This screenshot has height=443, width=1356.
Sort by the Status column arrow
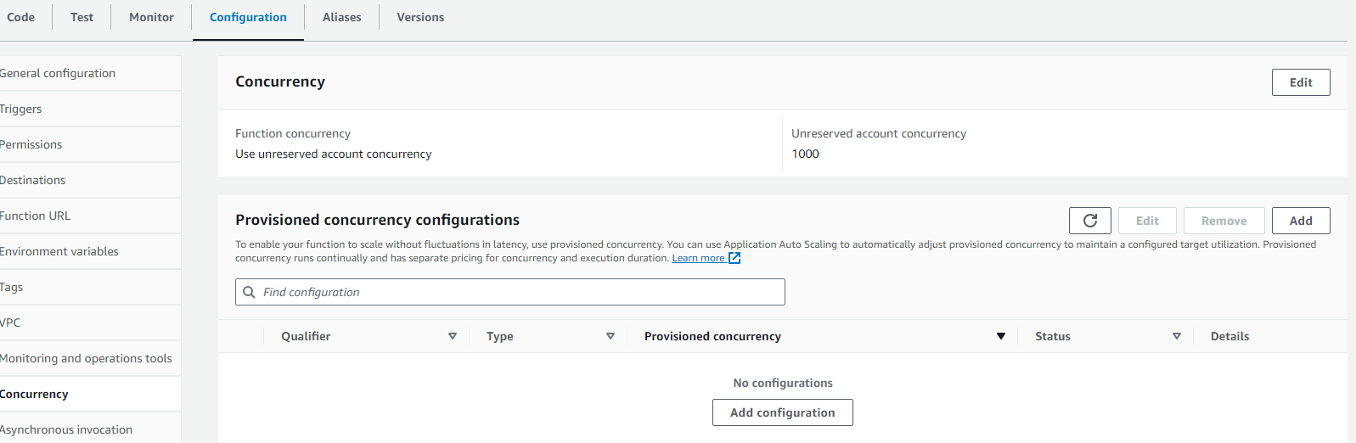[x=1177, y=336]
